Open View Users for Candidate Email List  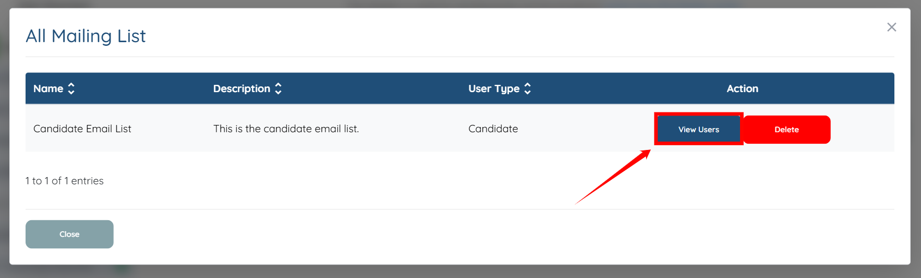point(698,129)
